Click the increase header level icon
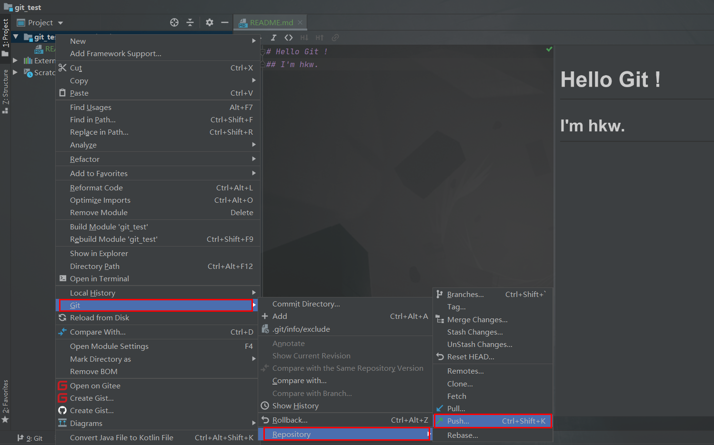714x445 pixels. tap(320, 38)
